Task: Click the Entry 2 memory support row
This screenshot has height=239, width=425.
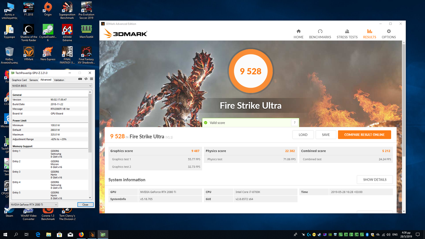Action: [x=50, y=164]
